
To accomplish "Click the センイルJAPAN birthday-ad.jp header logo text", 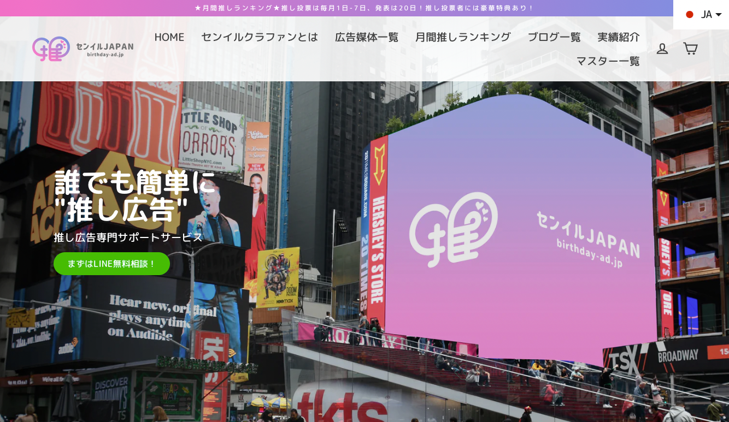I will click(x=104, y=49).
